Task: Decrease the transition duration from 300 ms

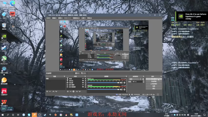Action: tap(144, 82)
